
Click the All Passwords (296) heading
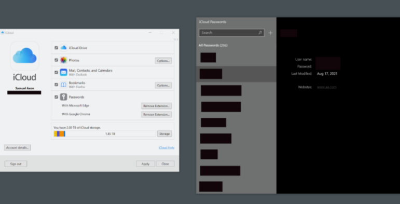coord(213,46)
